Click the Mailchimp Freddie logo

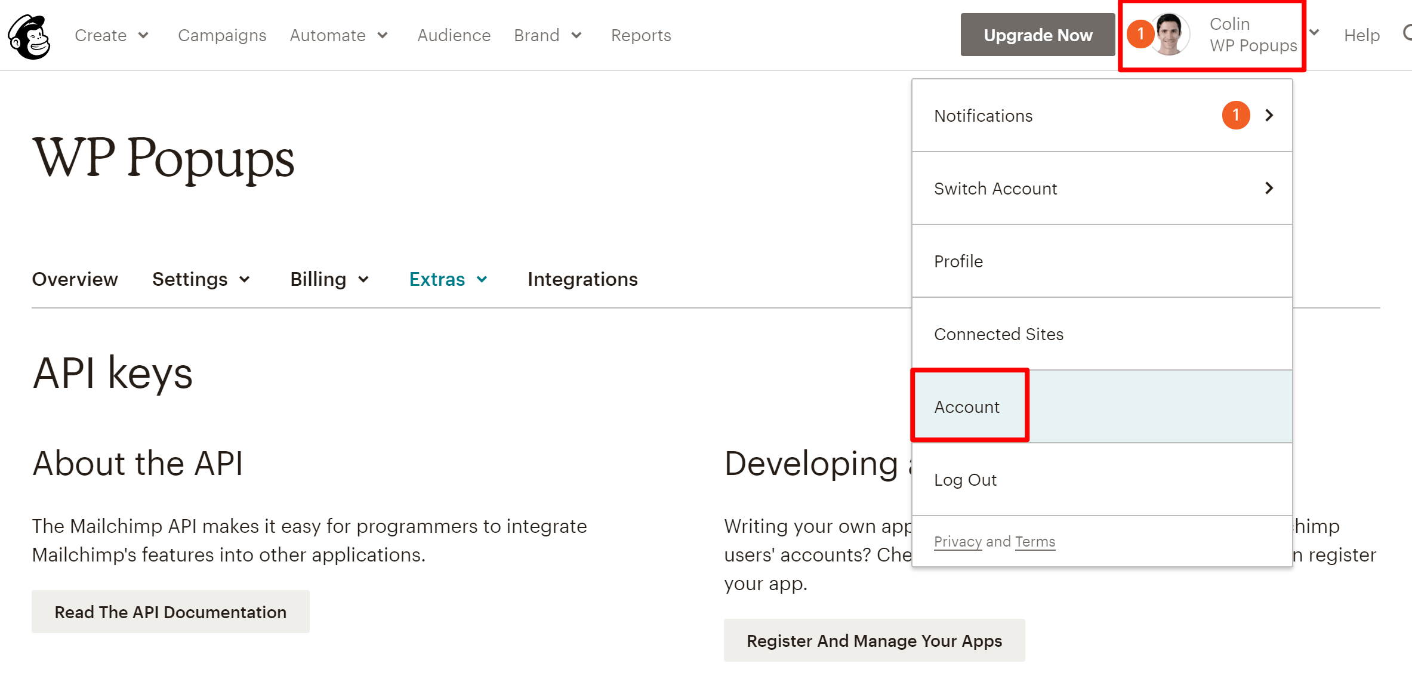29,36
